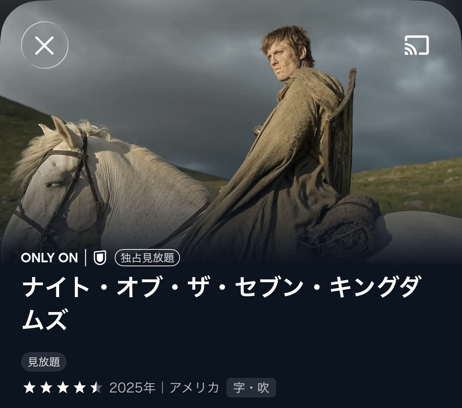Click the shield logo beside ONLY ON
The height and width of the screenshot is (408, 462).
click(x=100, y=258)
